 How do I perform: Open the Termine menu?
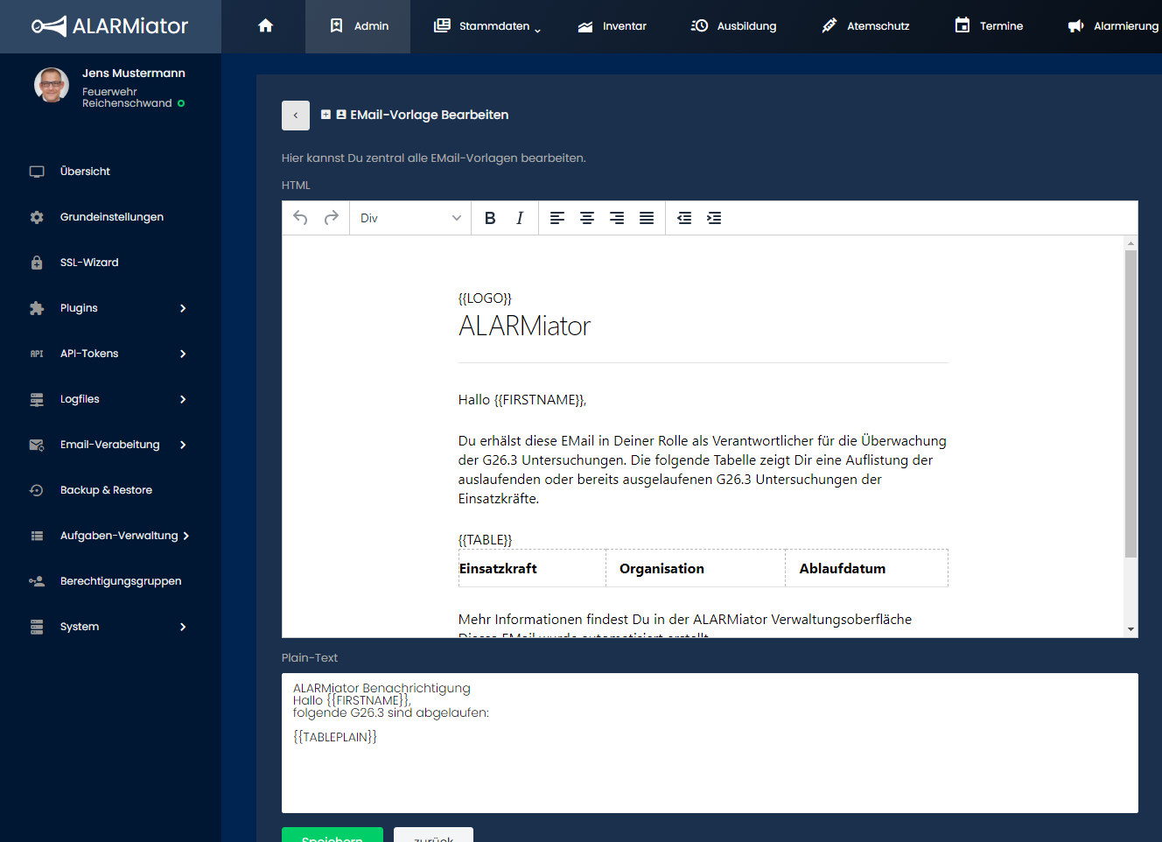(989, 26)
